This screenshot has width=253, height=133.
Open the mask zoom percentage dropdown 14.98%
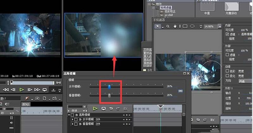pyautogui.click(x=219, y=26)
